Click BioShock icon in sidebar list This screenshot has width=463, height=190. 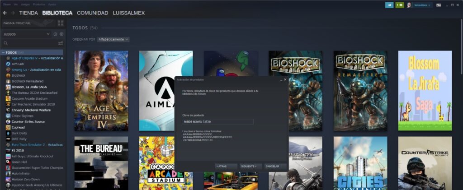point(8,75)
